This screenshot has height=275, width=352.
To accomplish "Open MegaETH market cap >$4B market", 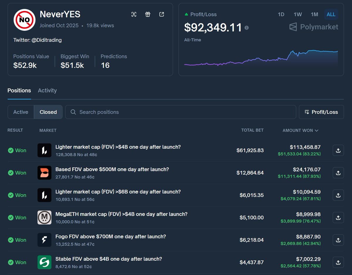I will pos(121,214).
